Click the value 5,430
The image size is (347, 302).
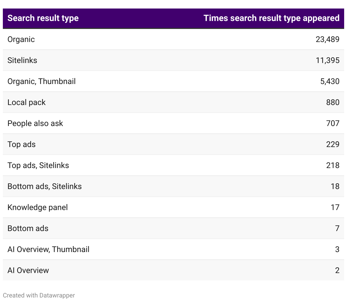(x=330, y=81)
